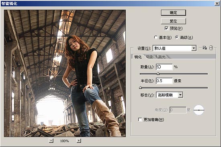Click the 数量(A) amount input field
The width and height of the screenshot is (221, 147).
coord(164,67)
